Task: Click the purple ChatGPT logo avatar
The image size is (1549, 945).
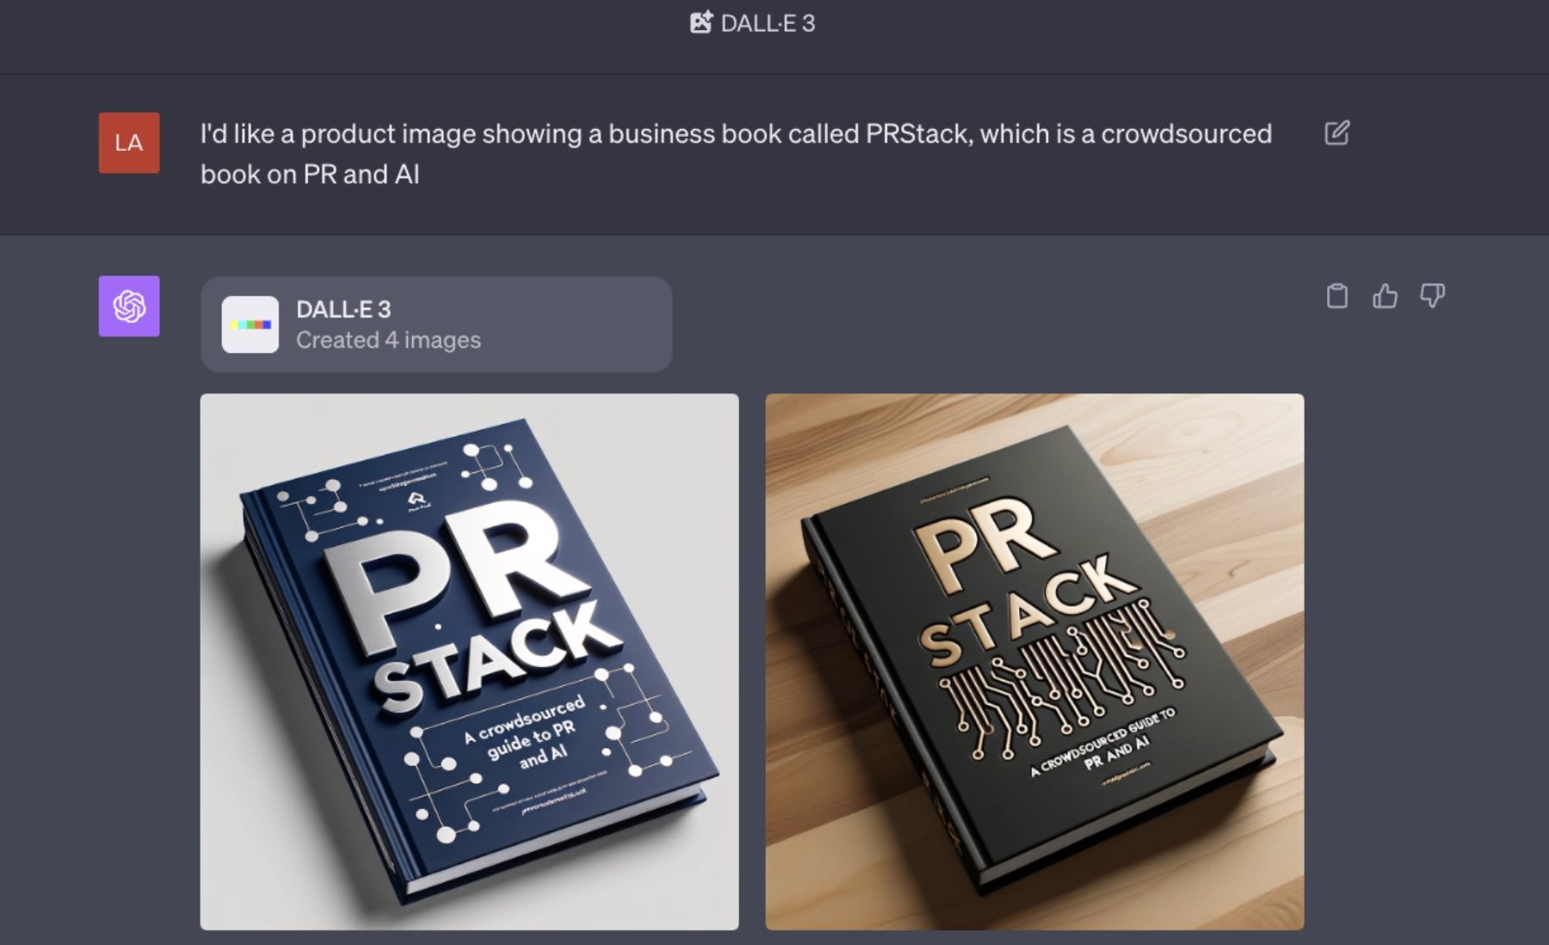Action: click(x=129, y=306)
